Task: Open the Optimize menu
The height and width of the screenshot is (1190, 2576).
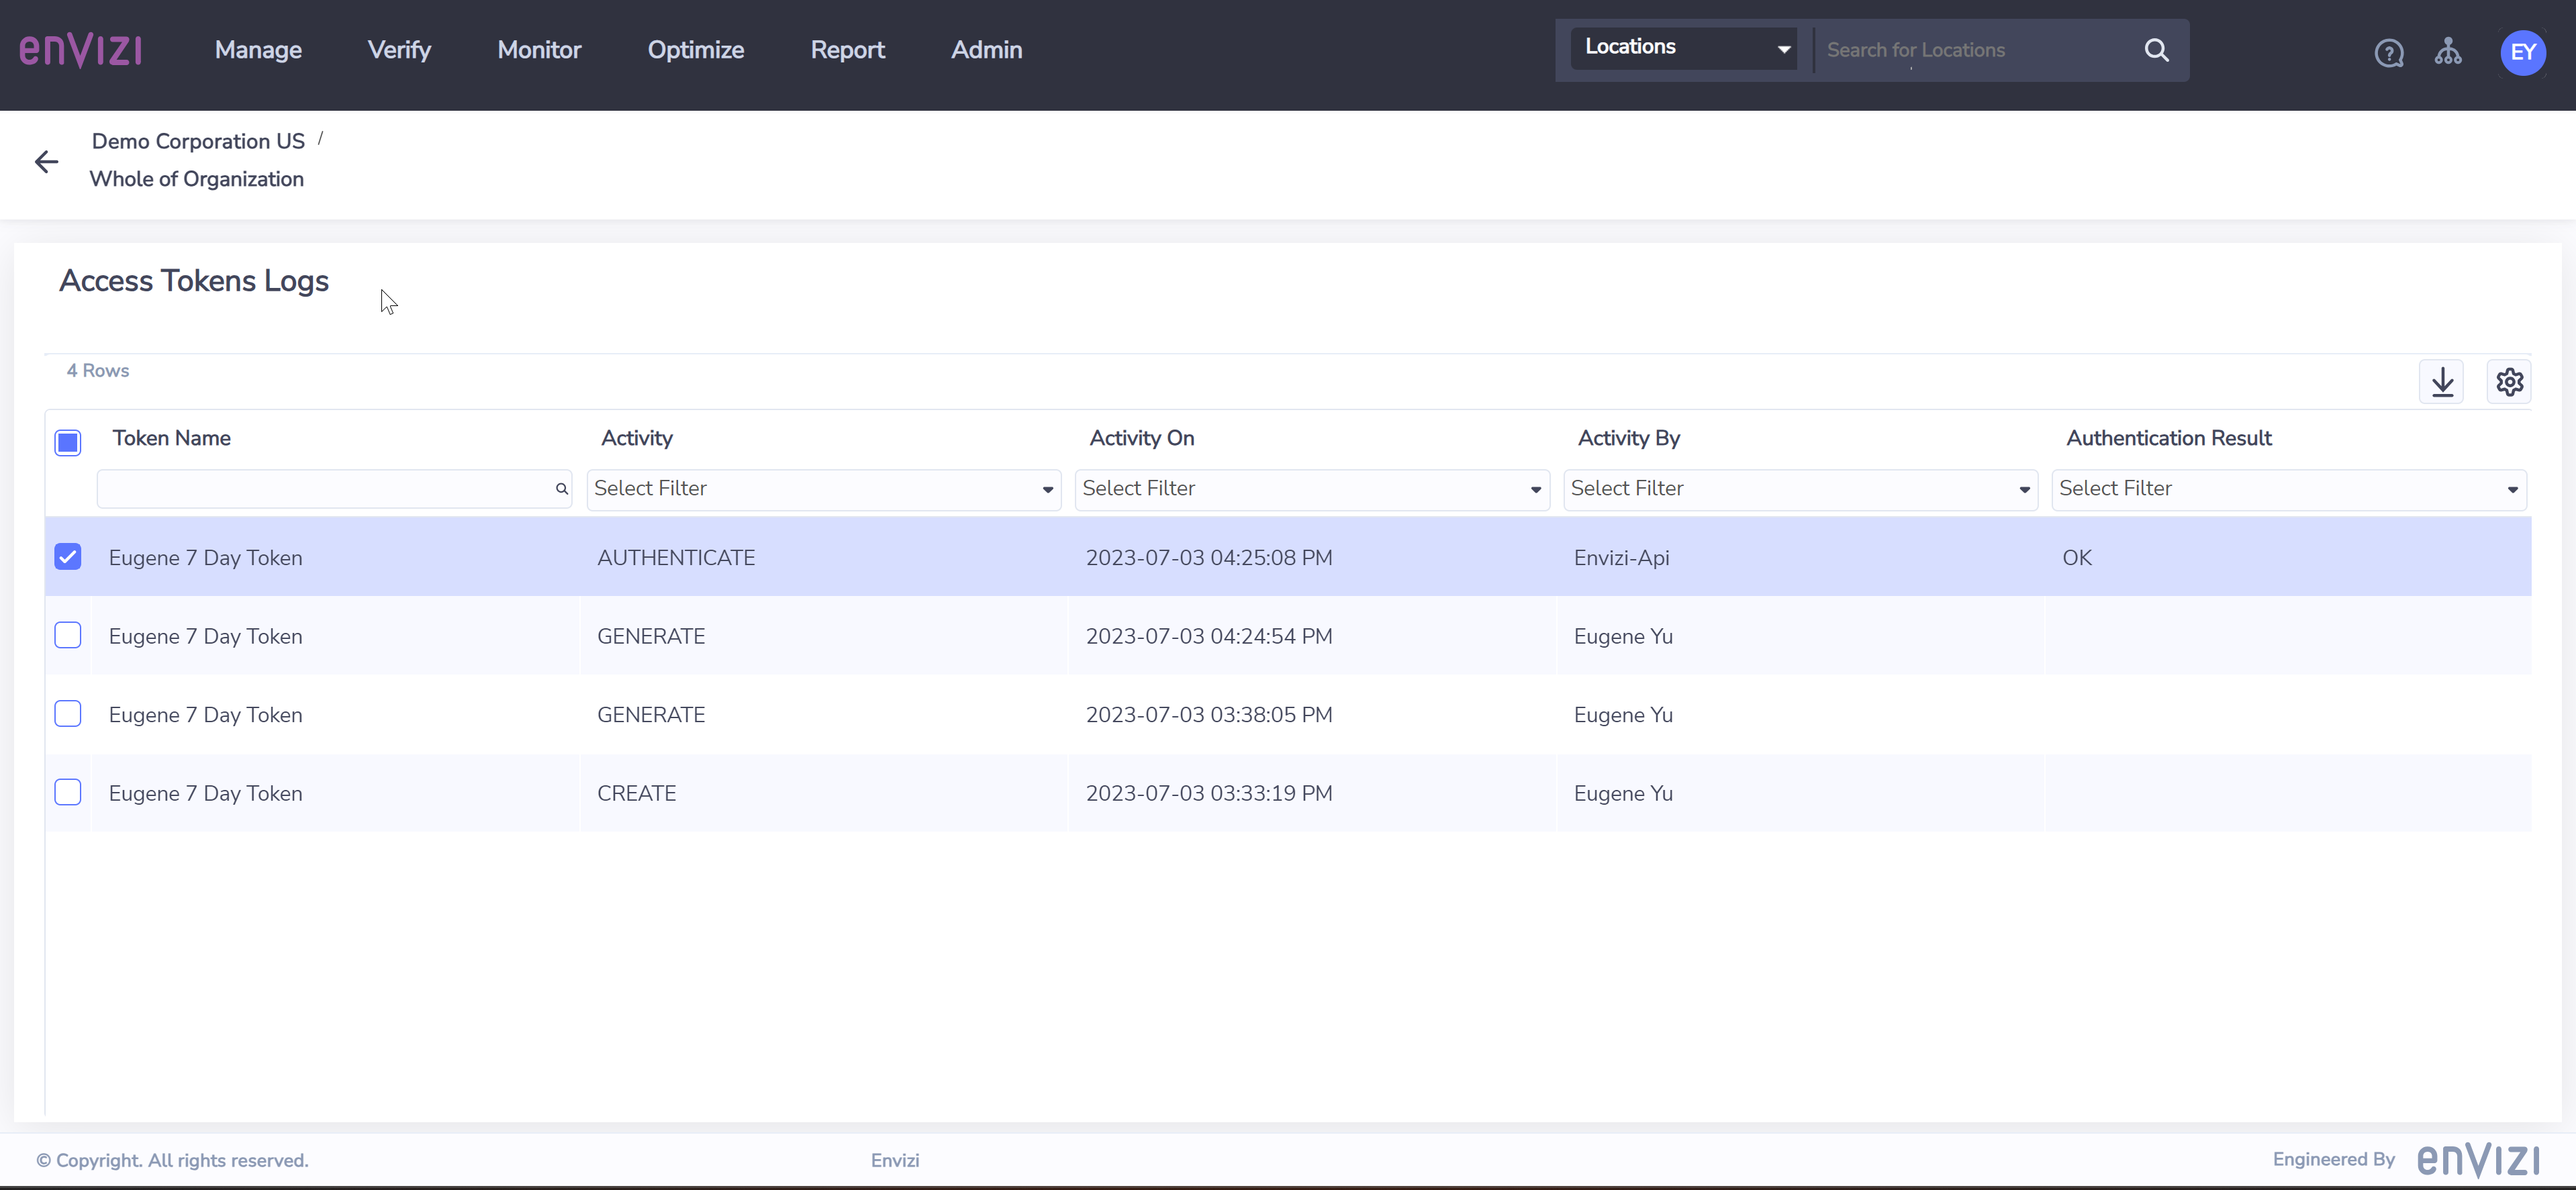Action: pyautogui.click(x=696, y=50)
